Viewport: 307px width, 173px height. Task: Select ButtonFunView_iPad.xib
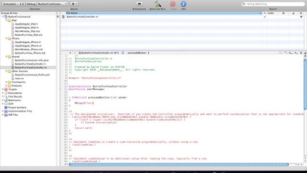coord(29,35)
